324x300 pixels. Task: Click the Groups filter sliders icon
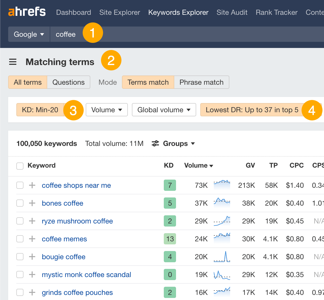pyautogui.click(x=155, y=143)
